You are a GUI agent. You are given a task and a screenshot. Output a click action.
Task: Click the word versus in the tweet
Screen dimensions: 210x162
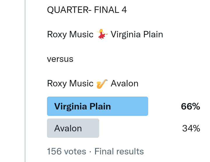pyautogui.click(x=60, y=59)
